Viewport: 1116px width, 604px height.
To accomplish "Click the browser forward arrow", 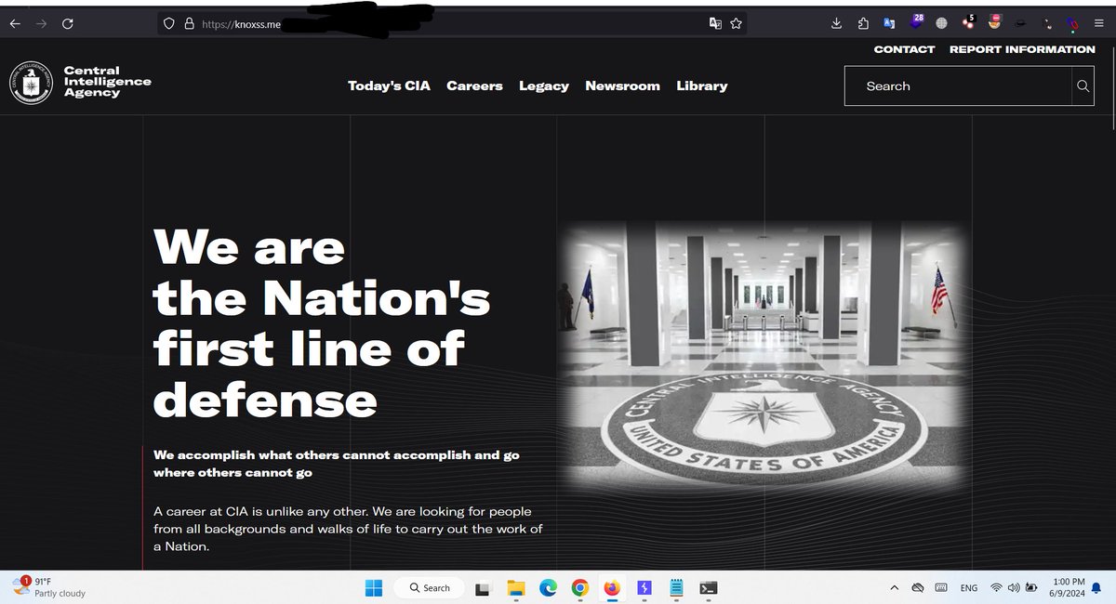I will [41, 24].
